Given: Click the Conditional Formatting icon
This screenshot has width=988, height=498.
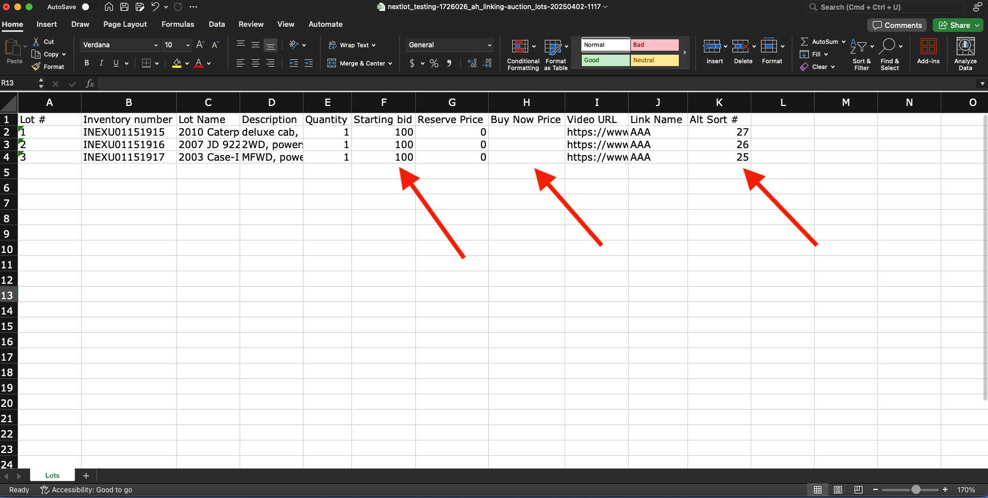Looking at the screenshot, I should point(520,47).
